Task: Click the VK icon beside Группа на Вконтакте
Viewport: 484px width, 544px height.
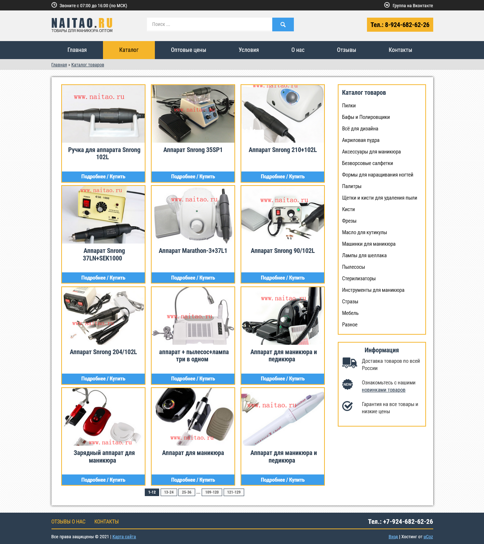Action: [x=387, y=5]
